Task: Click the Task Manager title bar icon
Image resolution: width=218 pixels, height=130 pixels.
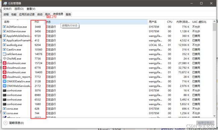Action: [5, 3]
